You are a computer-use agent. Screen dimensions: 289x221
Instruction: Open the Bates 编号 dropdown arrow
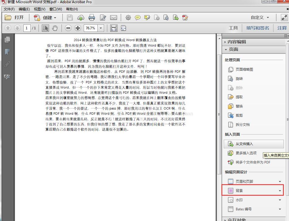(x=280, y=209)
